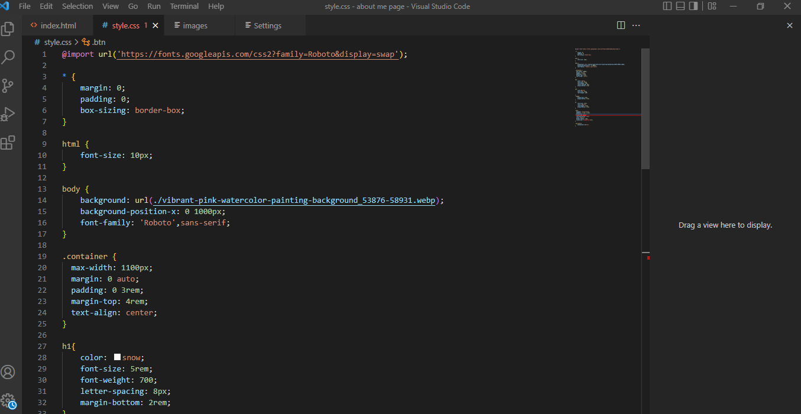Open the Terminal menu
Image resolution: width=801 pixels, height=414 pixels.
coord(184,6)
